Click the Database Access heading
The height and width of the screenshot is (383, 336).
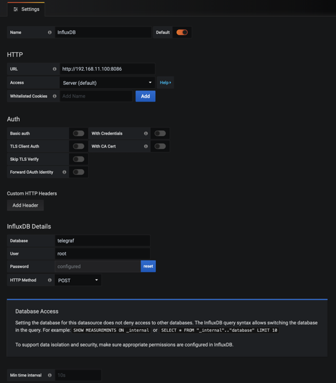[37, 312]
